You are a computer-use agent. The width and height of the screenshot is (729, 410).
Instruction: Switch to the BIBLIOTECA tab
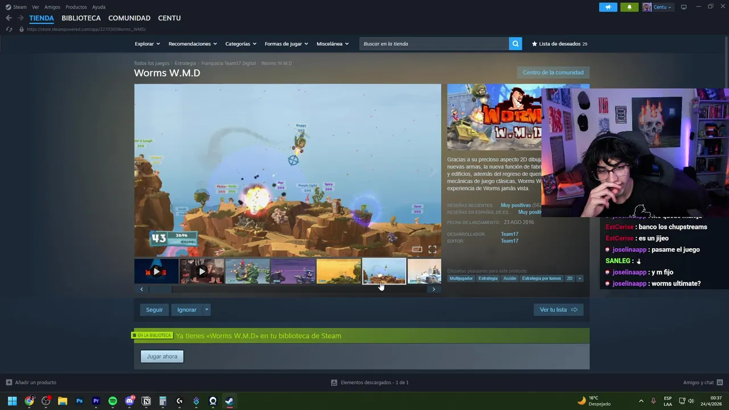pyautogui.click(x=81, y=18)
